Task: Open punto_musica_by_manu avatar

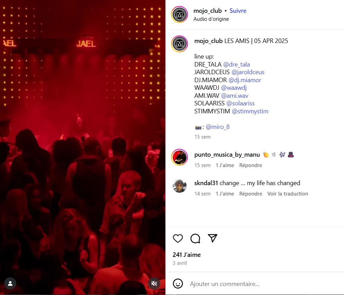Action: tap(180, 157)
